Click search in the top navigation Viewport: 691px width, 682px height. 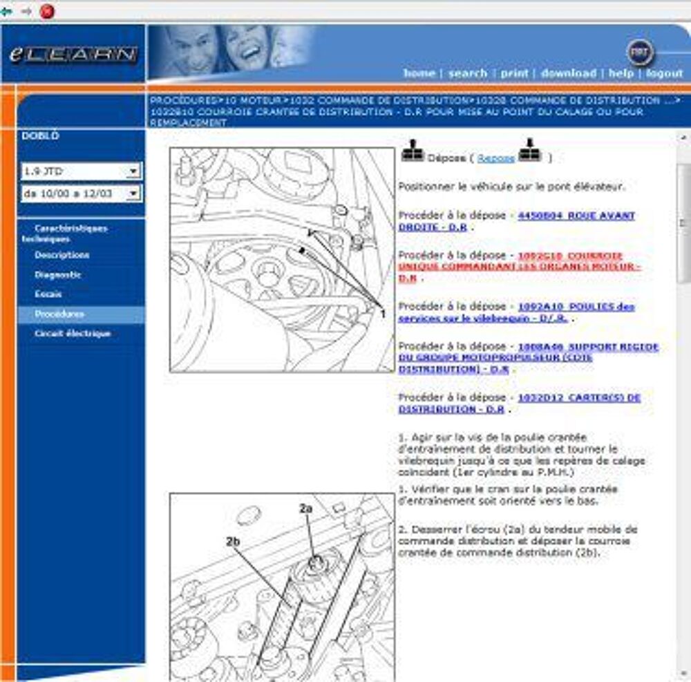[468, 73]
